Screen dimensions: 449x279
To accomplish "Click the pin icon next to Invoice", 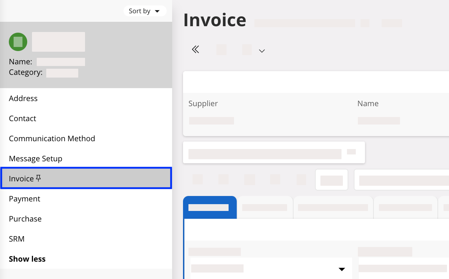I will (x=38, y=178).
